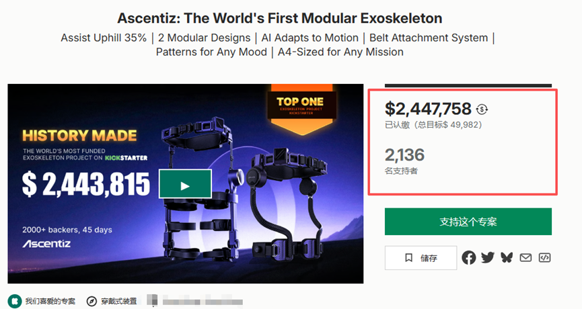Screen dimensions: 582x309
Task: Click the green Project We Love badge icon
Action: click(14, 301)
